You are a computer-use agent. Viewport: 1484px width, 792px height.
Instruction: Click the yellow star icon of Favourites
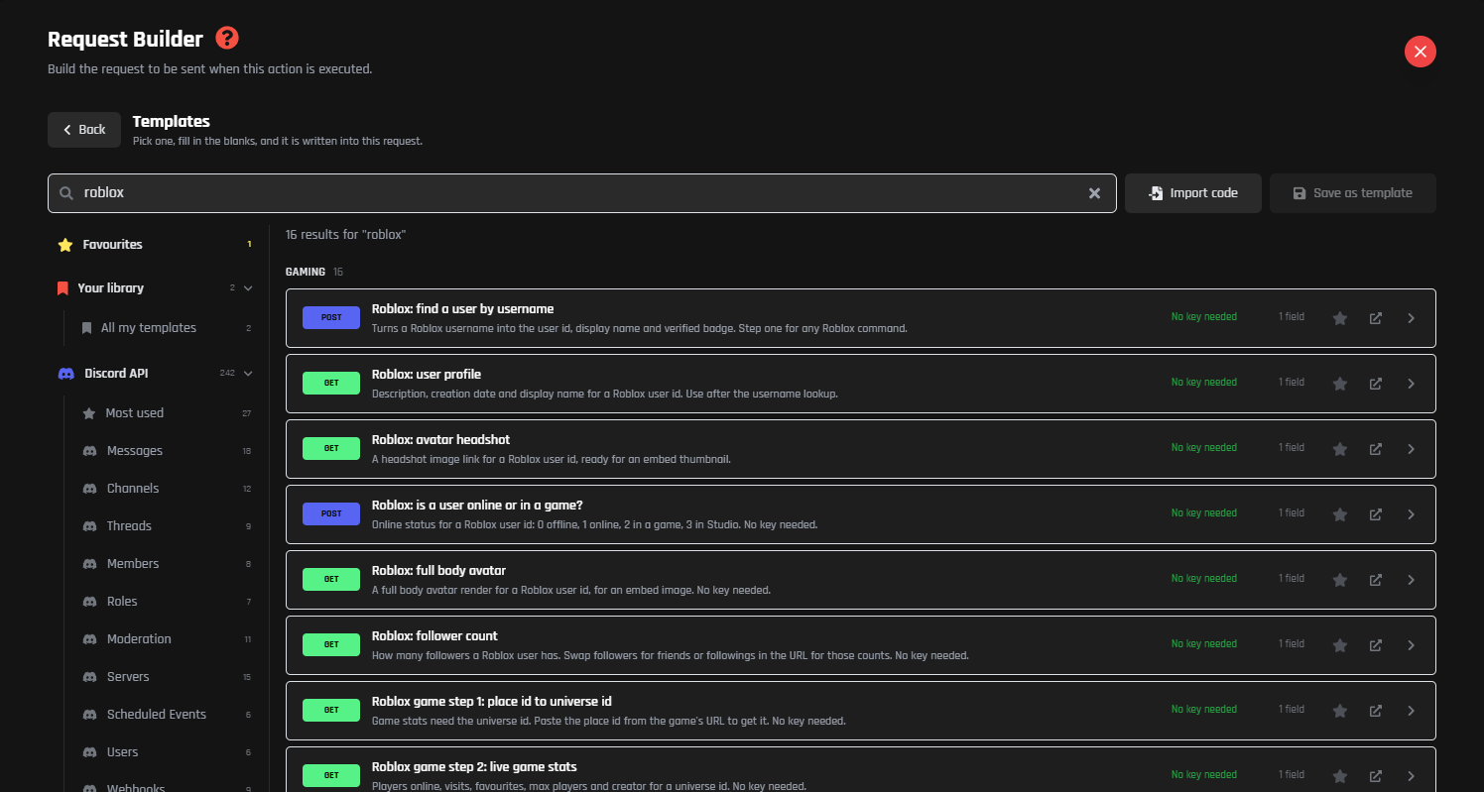64,244
